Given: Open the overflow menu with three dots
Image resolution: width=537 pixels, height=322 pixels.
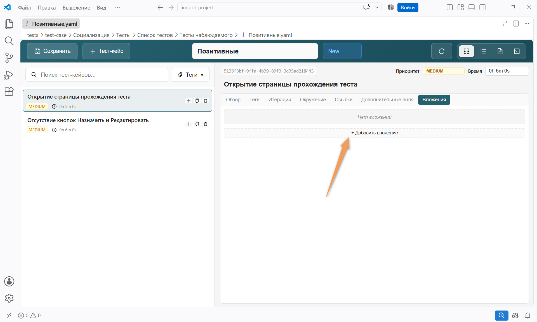Looking at the screenshot, I should click(x=117, y=8).
